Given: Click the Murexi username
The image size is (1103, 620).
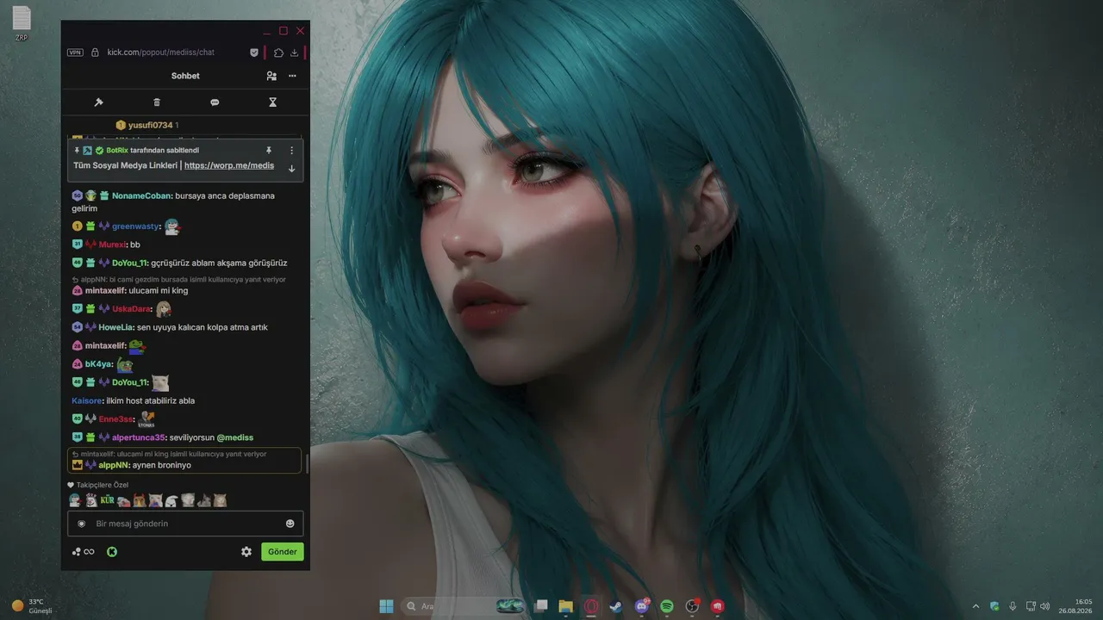Looking at the screenshot, I should pyautogui.click(x=112, y=245).
